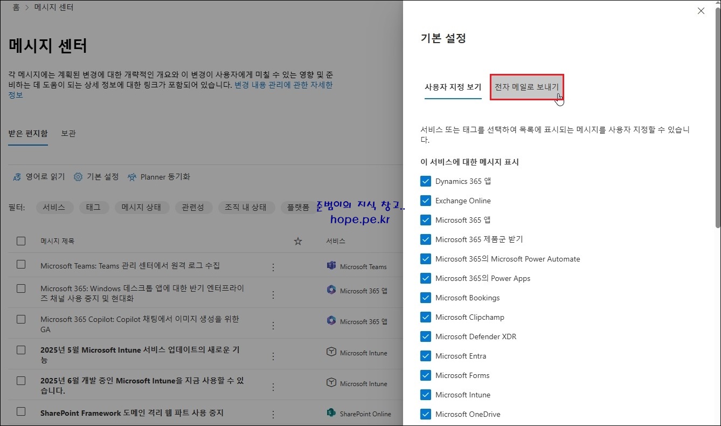Click the SharePoint Online service icon

coord(331,413)
